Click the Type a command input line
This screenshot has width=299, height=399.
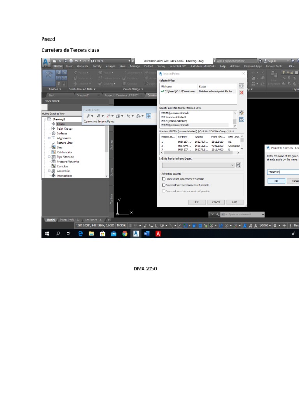[x=242, y=215]
